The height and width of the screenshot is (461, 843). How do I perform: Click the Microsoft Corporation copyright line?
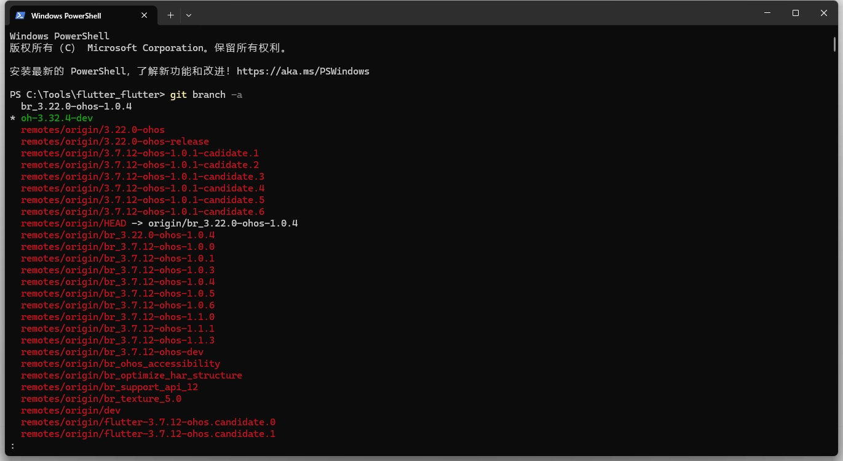pyautogui.click(x=148, y=48)
